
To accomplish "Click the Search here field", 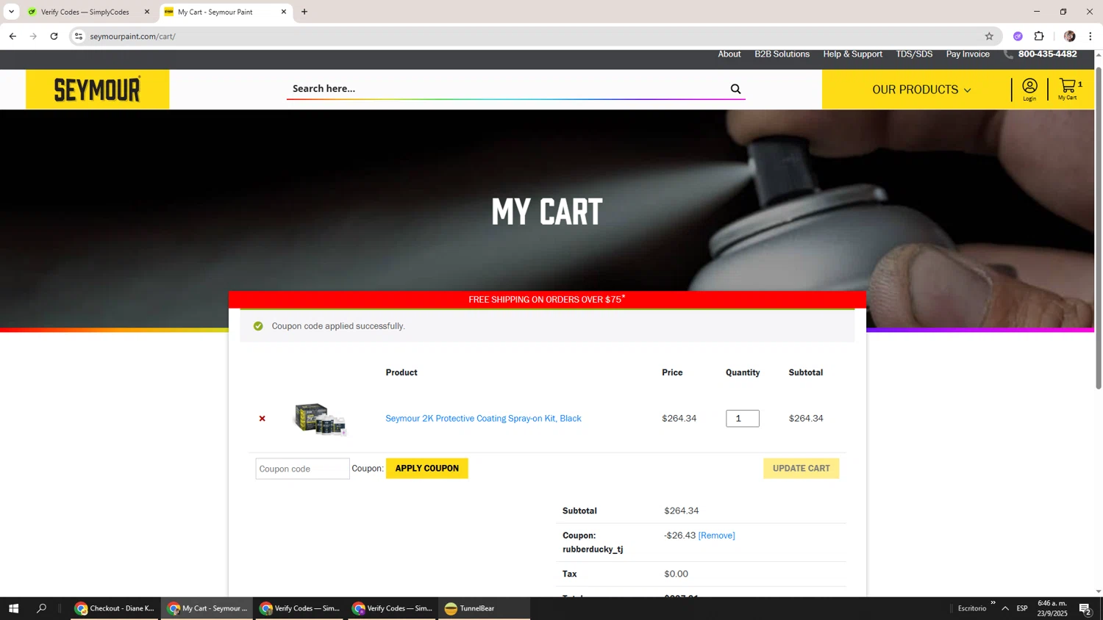I will [x=507, y=89].
